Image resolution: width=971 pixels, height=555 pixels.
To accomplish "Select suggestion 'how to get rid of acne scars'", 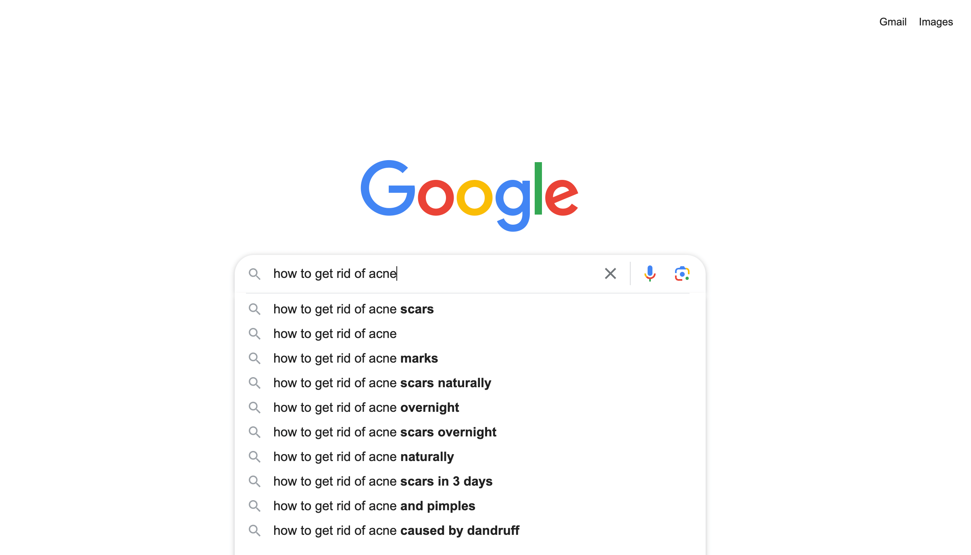I will (470, 309).
